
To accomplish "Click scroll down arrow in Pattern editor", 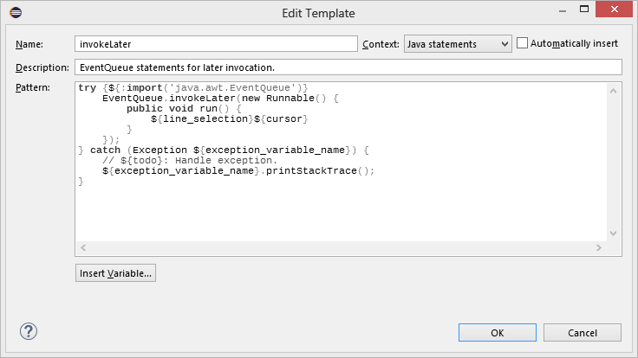I will [613, 233].
